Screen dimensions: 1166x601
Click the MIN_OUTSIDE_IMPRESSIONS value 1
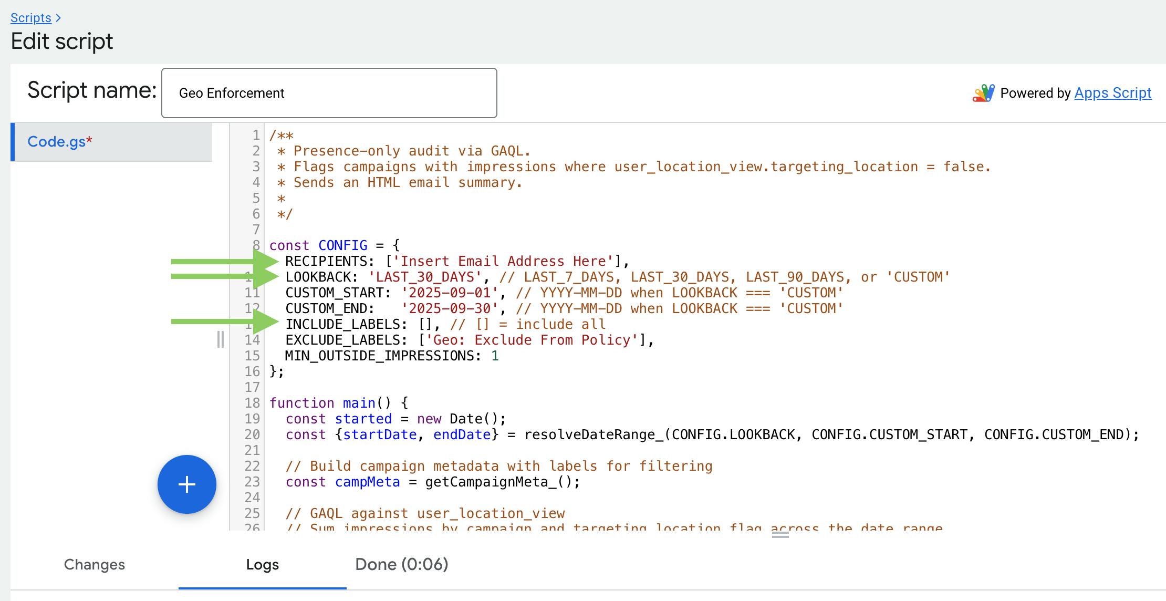click(494, 356)
